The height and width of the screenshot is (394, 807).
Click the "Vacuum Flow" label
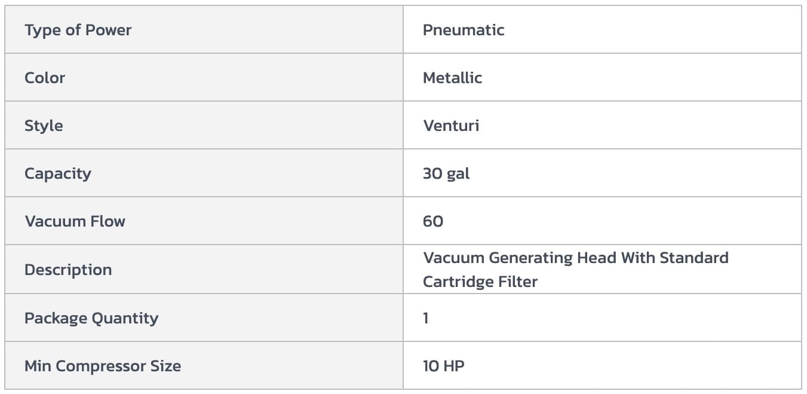(x=75, y=221)
